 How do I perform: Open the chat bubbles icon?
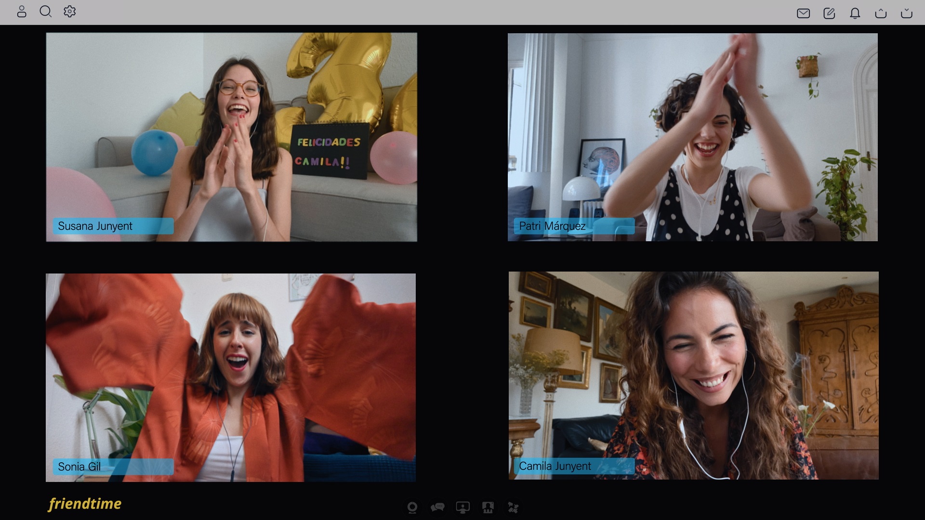click(x=437, y=507)
